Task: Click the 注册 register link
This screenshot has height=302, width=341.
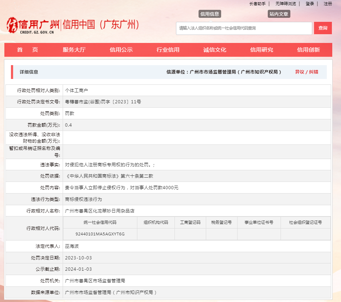Action: [x=328, y=4]
